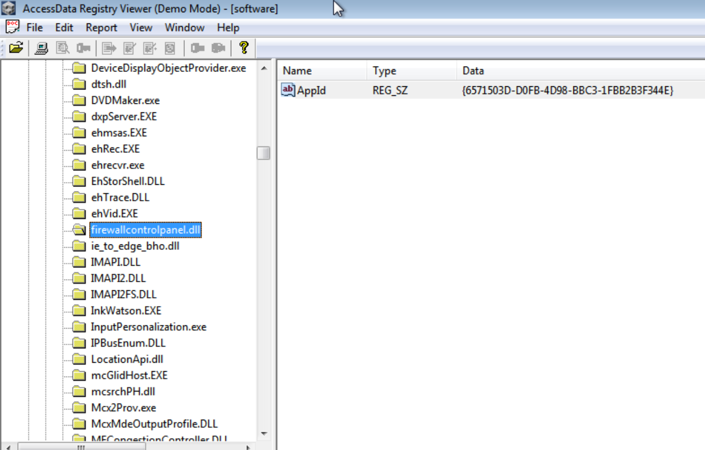The height and width of the screenshot is (450, 705).
Task: Click the folder icon beside InkWatson.EXE
Action: tap(79, 311)
